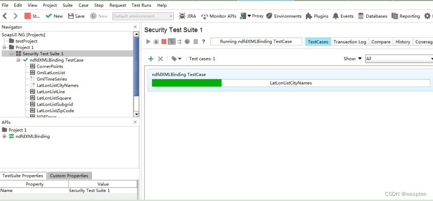
Task: Switch to the Transaction Log tab
Action: pyautogui.click(x=349, y=42)
